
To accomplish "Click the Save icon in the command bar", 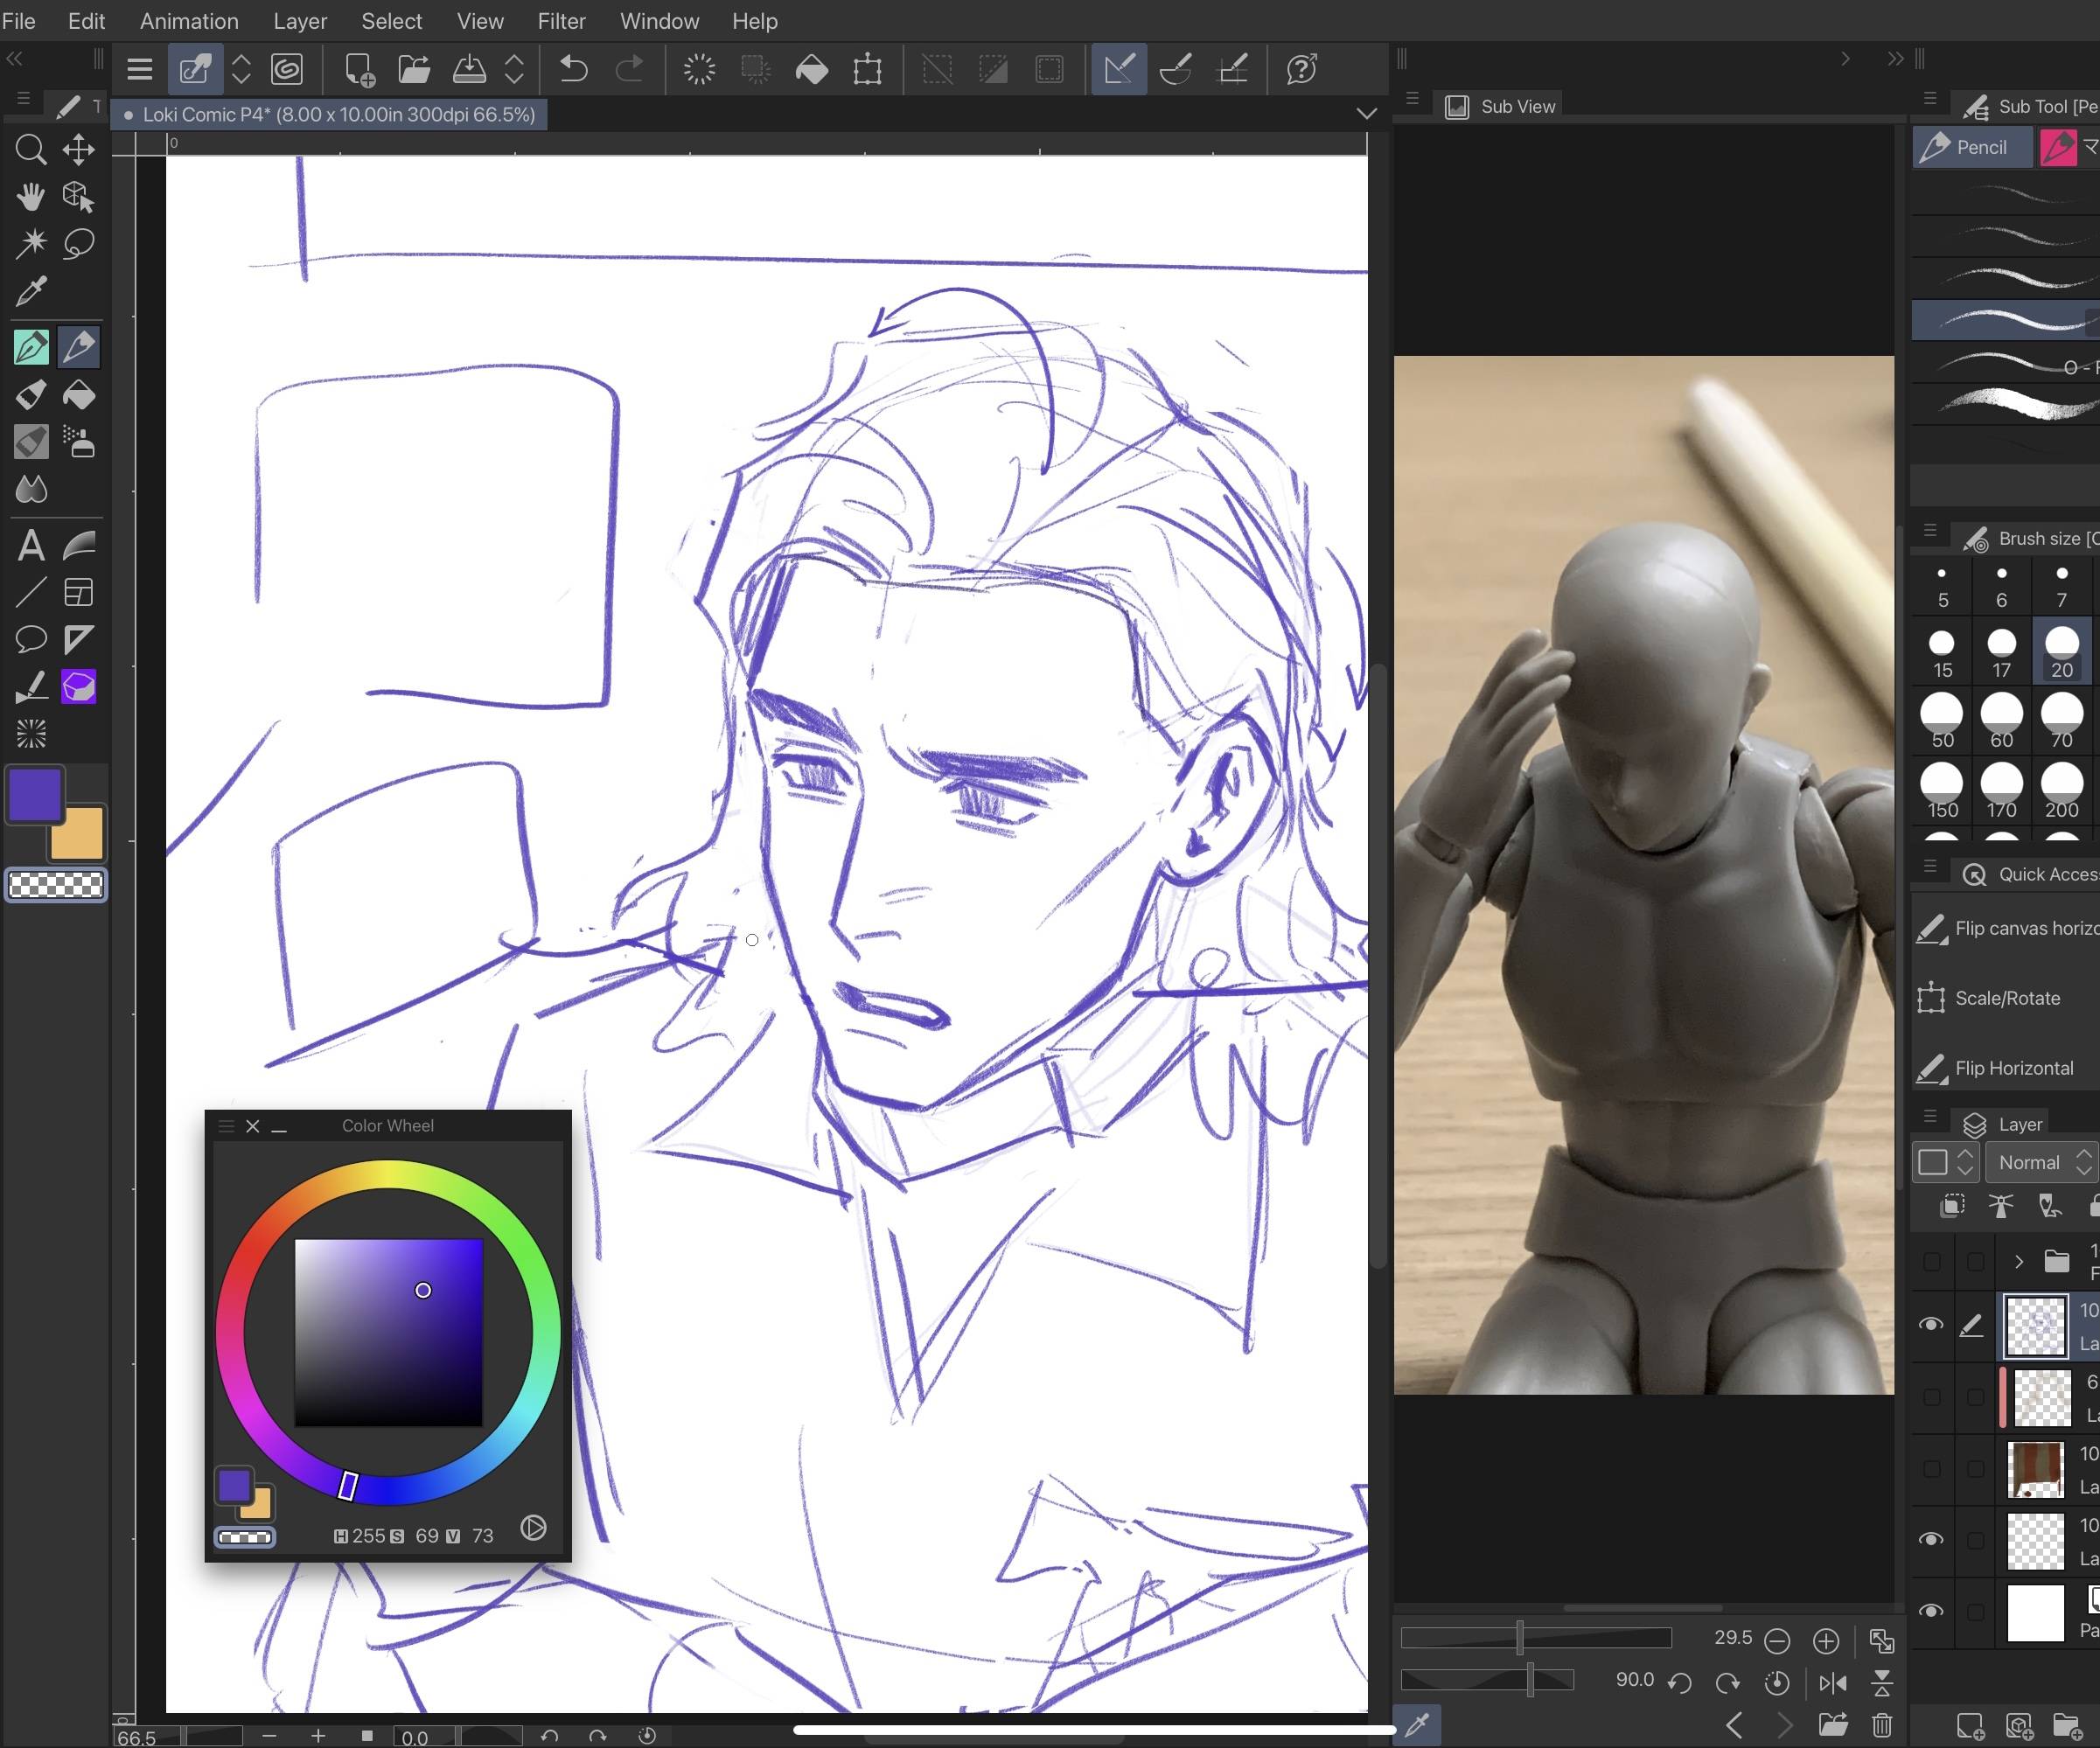I will (x=469, y=69).
